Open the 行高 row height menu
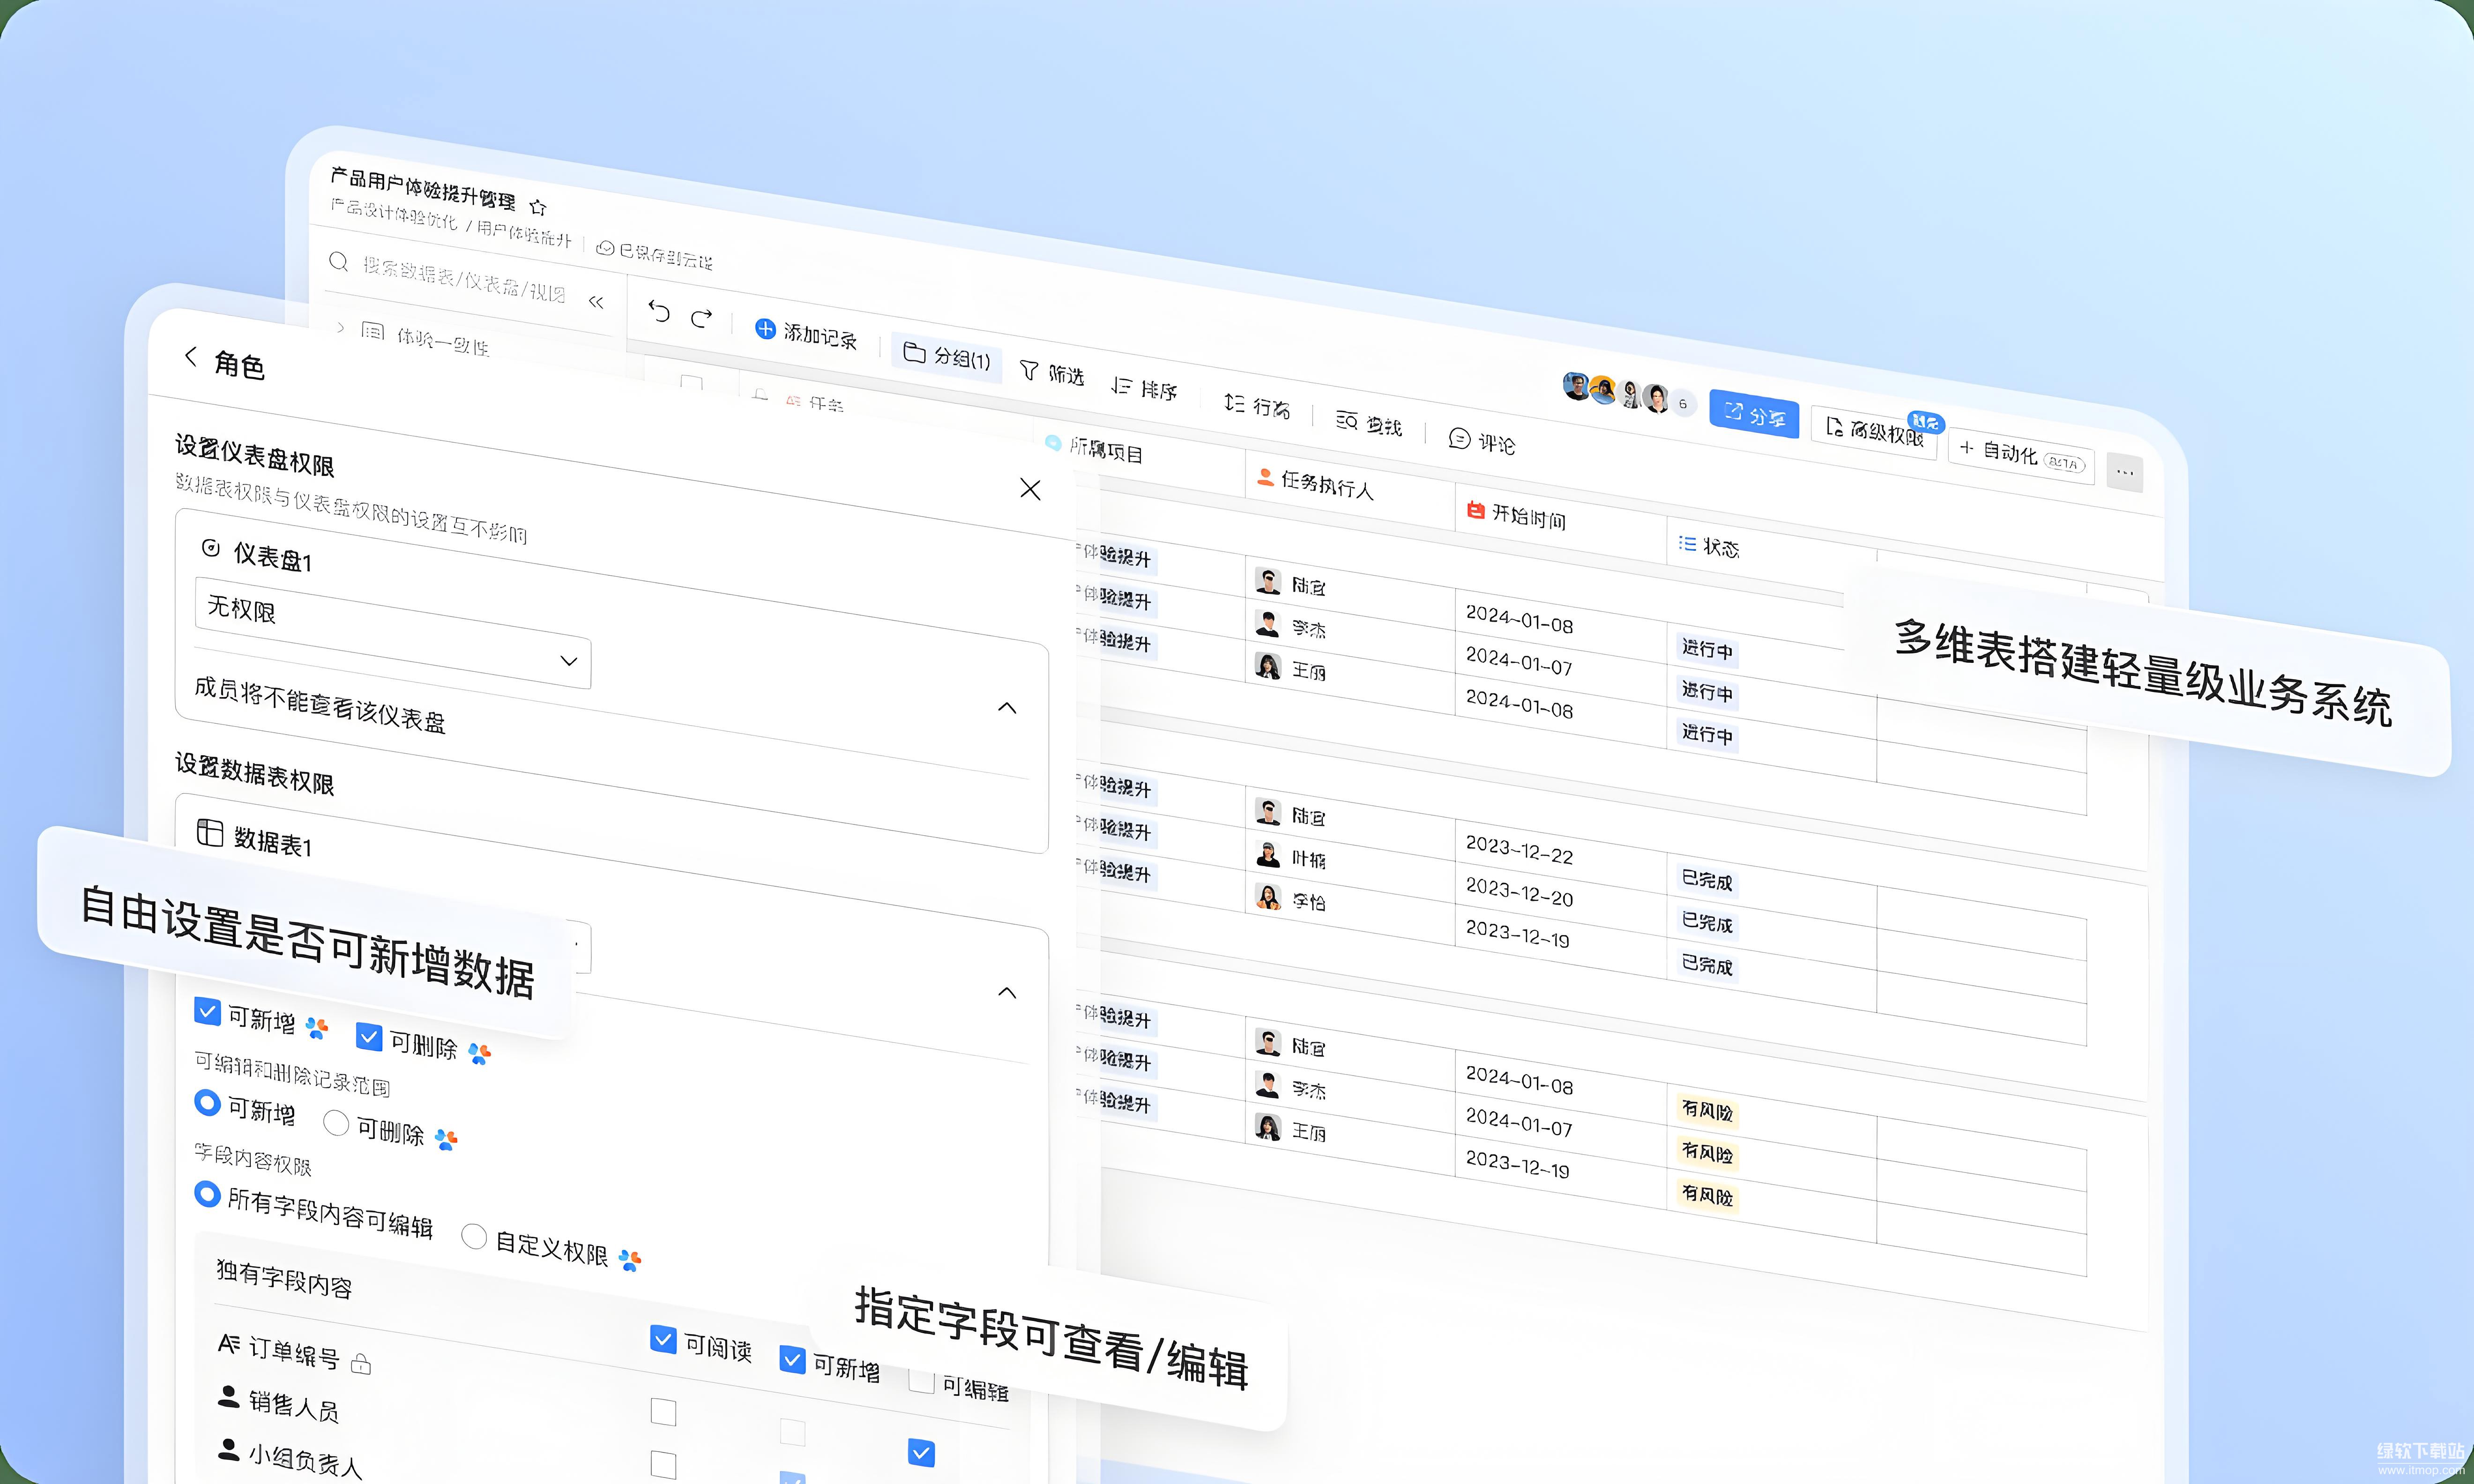The width and height of the screenshot is (2474, 1484). [x=1257, y=405]
